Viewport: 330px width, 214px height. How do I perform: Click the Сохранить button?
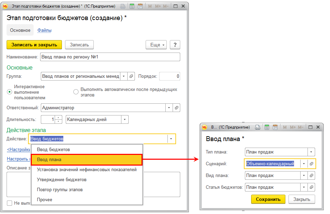pyautogui.click(x=268, y=199)
